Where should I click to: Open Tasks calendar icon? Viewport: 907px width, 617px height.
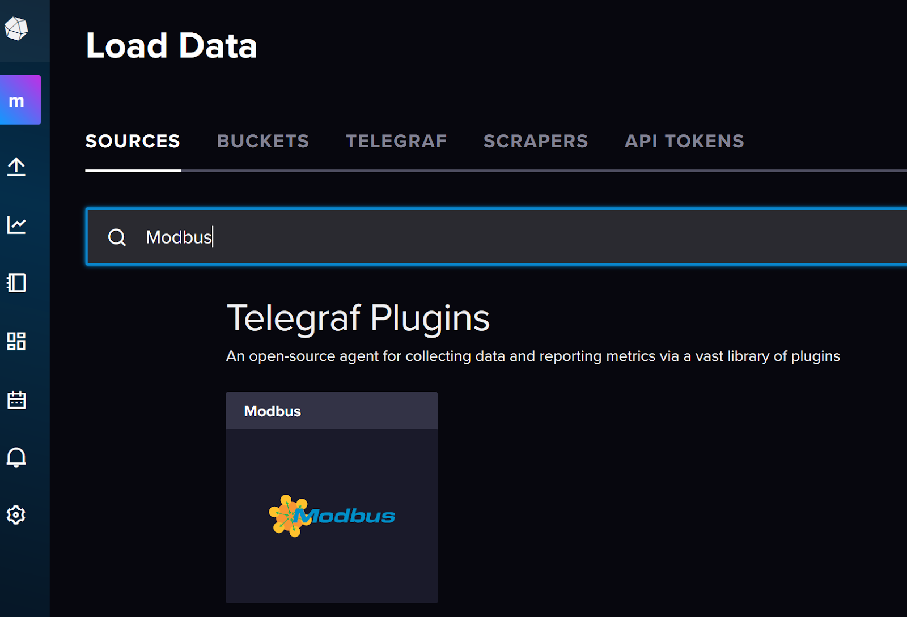point(16,399)
